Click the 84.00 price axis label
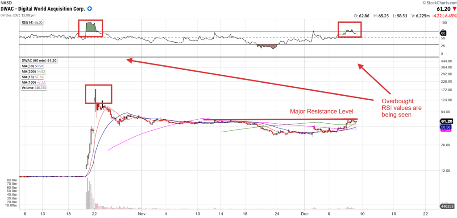The width and height of the screenshot is (457, 218). (x=446, y=112)
